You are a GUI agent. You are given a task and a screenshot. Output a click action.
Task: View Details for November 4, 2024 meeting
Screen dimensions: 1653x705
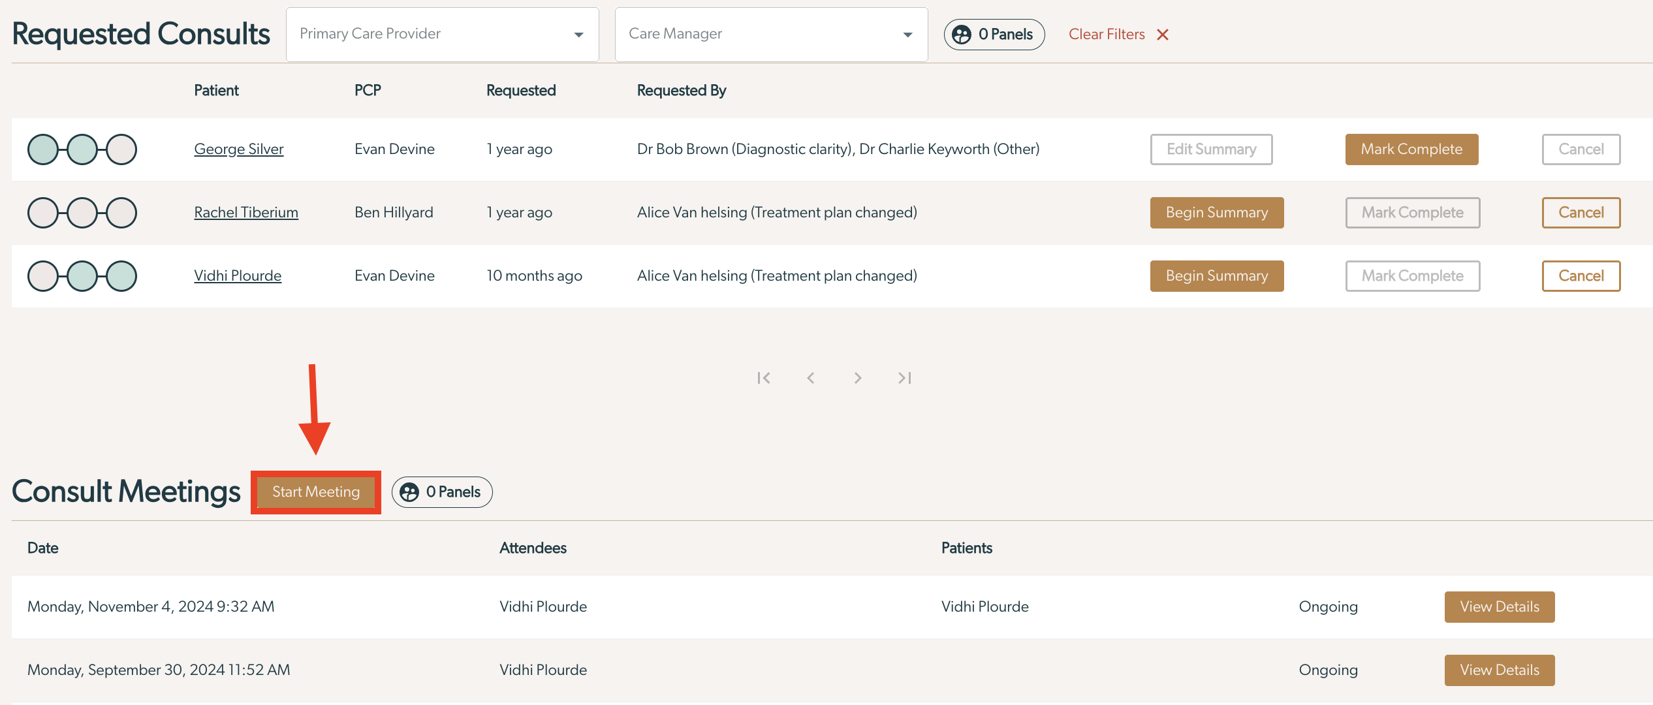tap(1500, 607)
